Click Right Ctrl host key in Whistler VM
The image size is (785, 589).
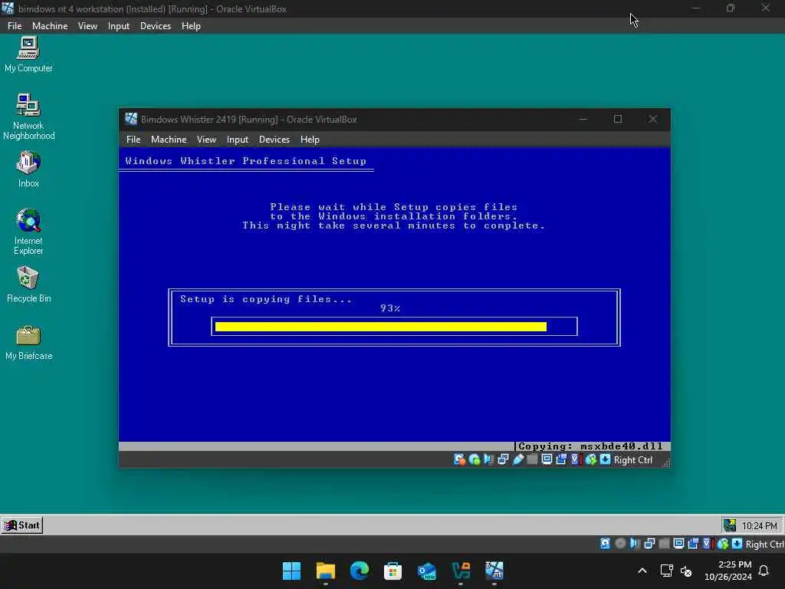[x=632, y=460]
